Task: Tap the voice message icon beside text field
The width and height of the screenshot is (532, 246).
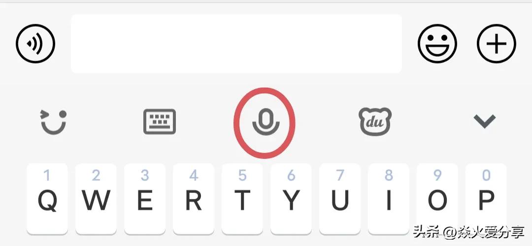Action: (35, 44)
